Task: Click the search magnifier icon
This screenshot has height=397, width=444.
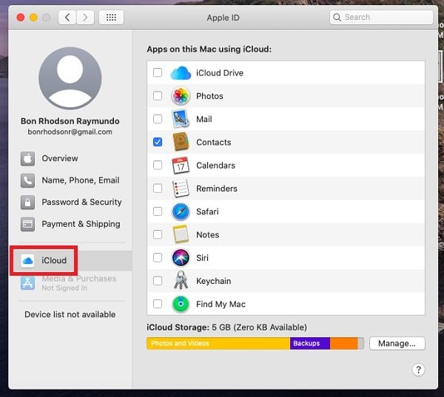Action: pos(337,17)
